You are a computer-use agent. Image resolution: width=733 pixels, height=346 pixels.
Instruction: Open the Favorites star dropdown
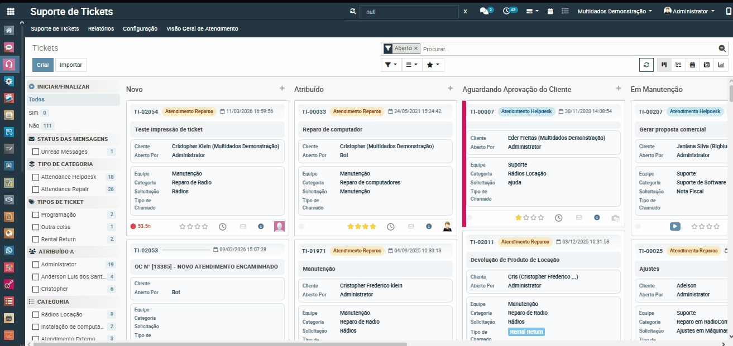tap(433, 65)
